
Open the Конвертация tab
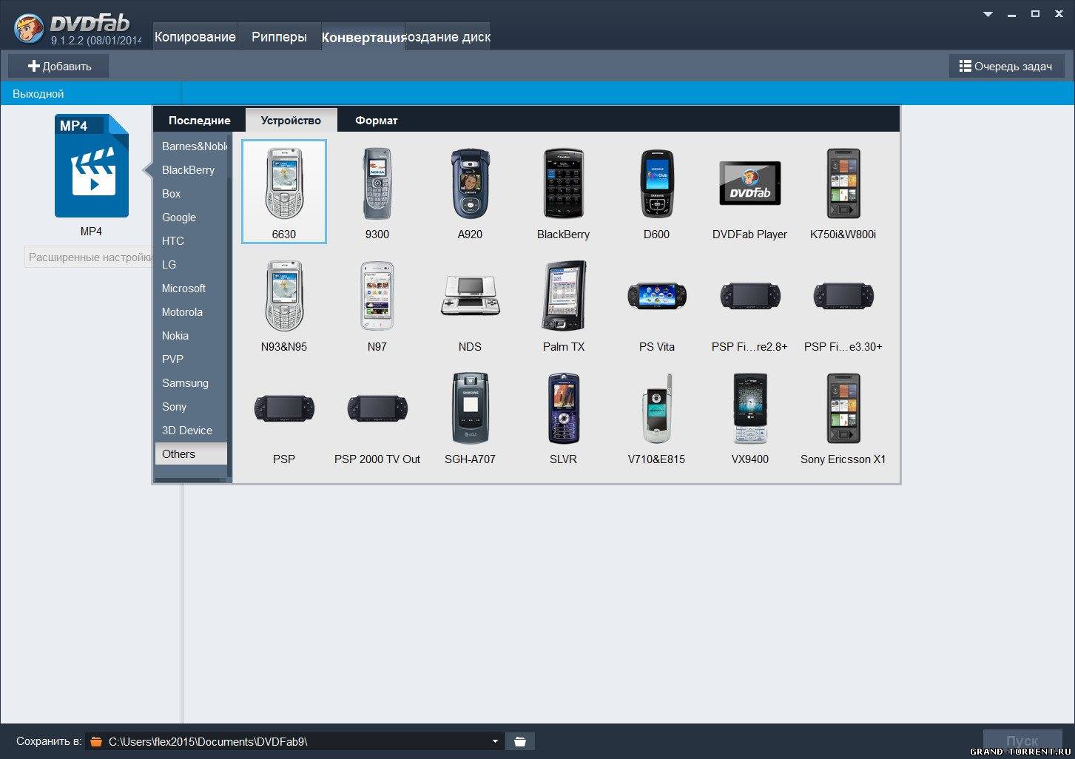[x=363, y=37]
